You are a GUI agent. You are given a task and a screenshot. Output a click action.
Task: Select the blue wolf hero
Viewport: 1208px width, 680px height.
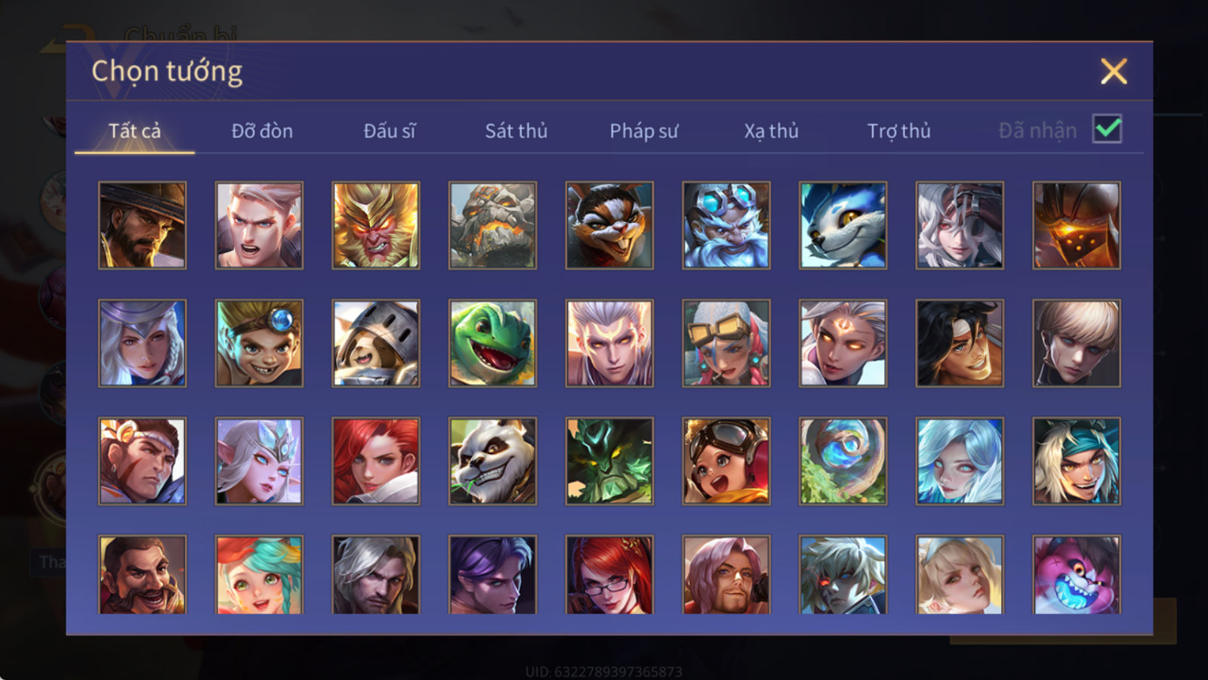843,225
